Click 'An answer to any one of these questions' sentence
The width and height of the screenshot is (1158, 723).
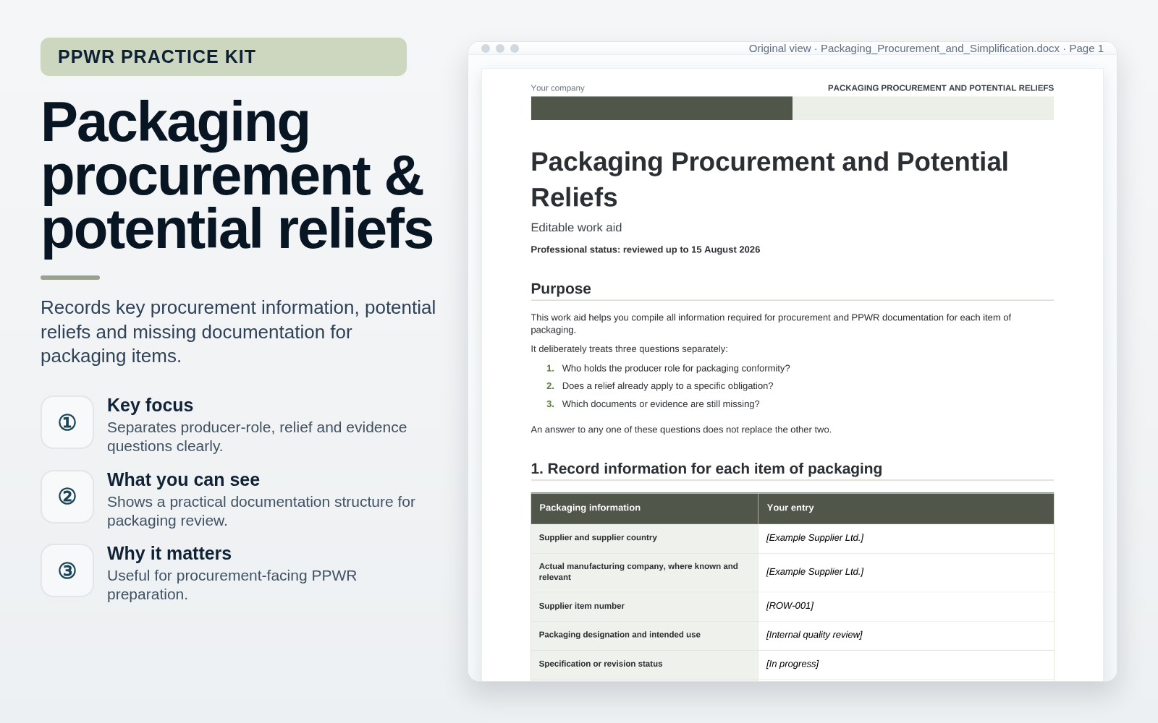681,429
